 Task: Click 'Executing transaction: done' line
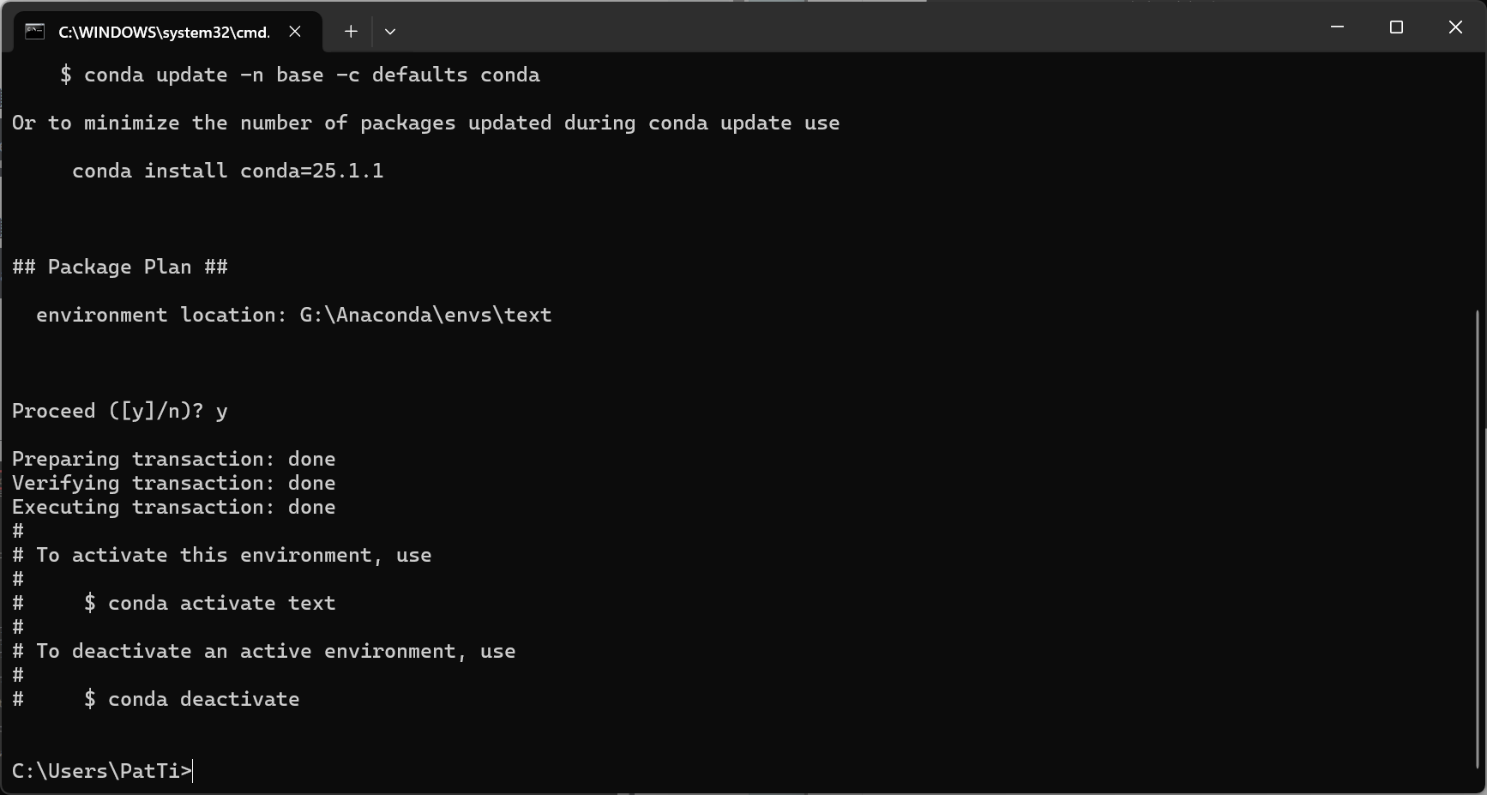tap(174, 508)
